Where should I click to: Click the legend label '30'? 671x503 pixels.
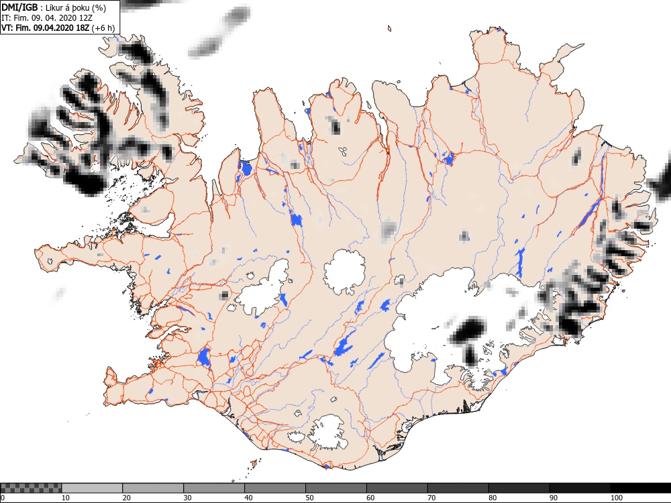pyautogui.click(x=187, y=498)
